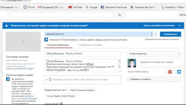Open the YouTube bookmark
This screenshot has width=186, height=105.
[75, 7]
